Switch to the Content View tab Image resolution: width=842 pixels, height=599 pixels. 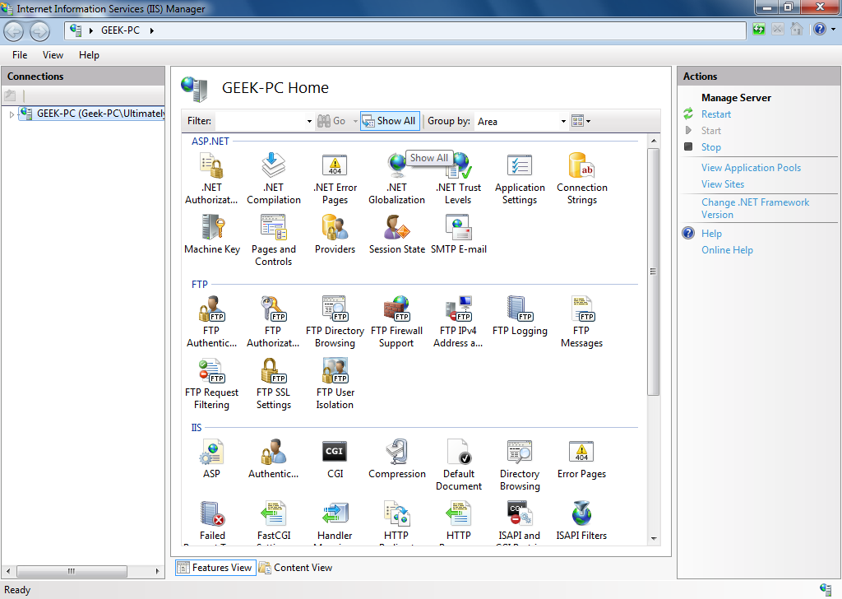coord(295,568)
